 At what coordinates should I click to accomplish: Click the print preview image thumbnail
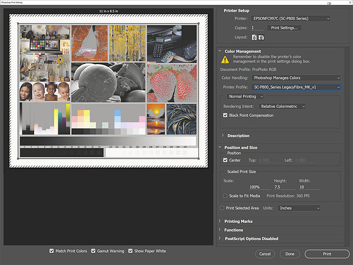pos(108,91)
